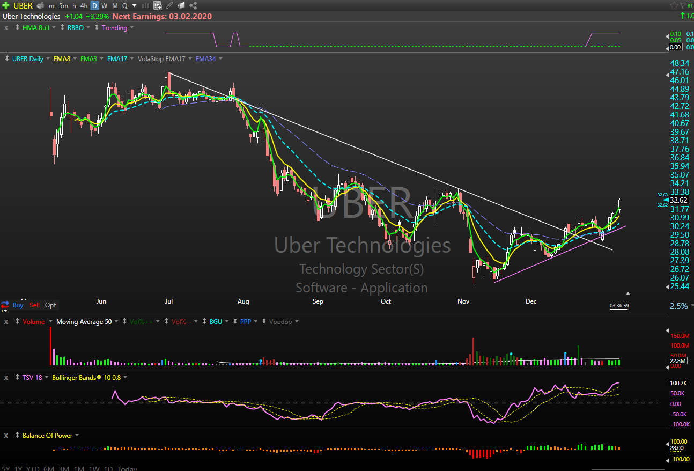Click the Sell button
The height and width of the screenshot is (471, 694).
(x=34, y=305)
